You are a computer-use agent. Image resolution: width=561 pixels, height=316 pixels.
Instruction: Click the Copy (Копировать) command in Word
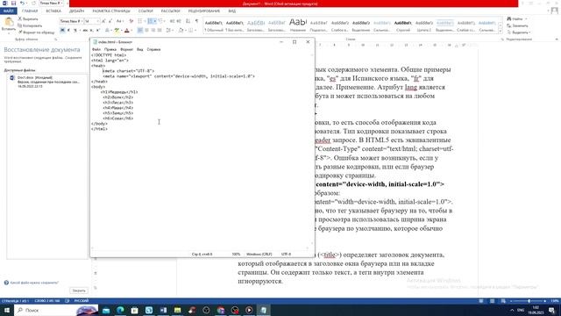[30, 25]
